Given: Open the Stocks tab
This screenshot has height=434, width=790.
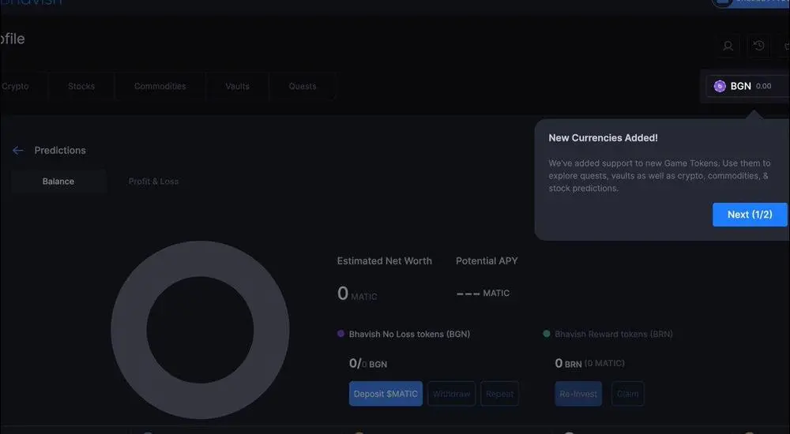Looking at the screenshot, I should [81, 86].
